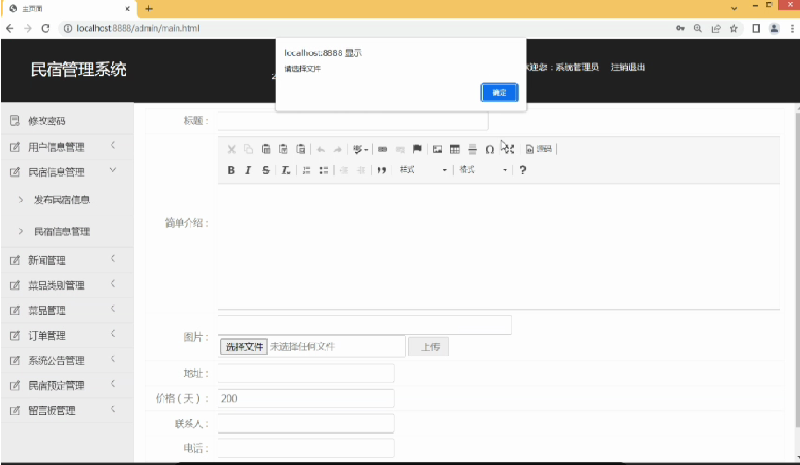Viewport: 800px width, 465px height.
Task: Expand the 民宿预定管理 section chevron
Action: [x=113, y=384]
